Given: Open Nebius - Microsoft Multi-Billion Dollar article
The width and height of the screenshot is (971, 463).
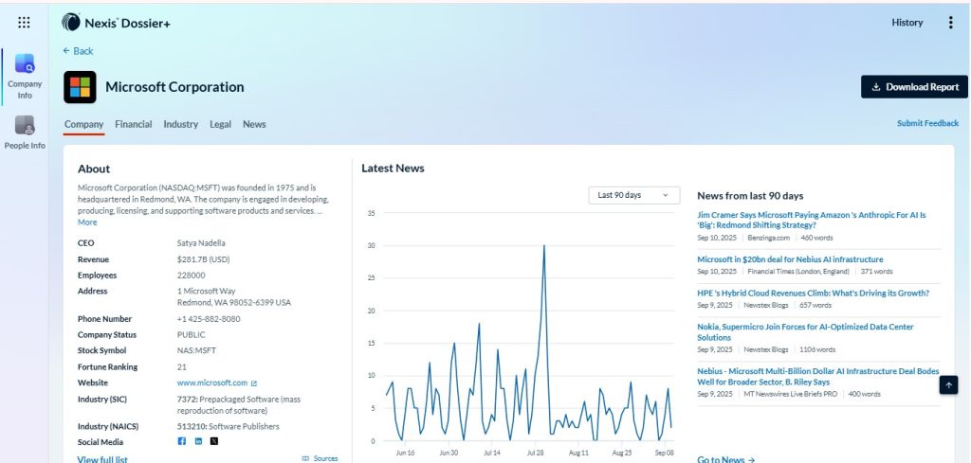Looking at the screenshot, I should tap(818, 377).
